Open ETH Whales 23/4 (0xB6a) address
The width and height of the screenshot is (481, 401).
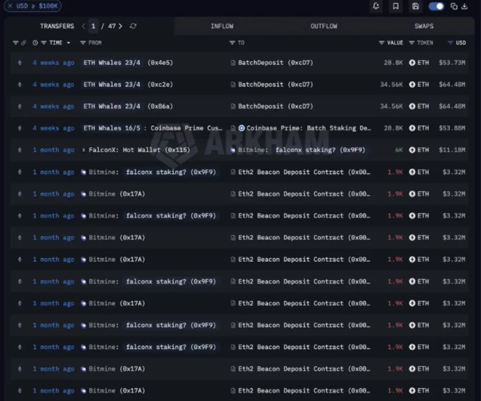(x=128, y=106)
